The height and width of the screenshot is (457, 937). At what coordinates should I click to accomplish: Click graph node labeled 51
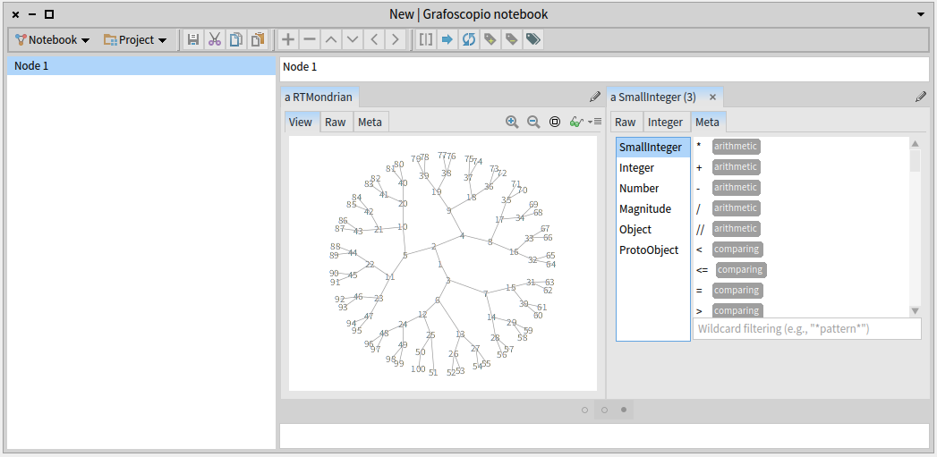(x=433, y=373)
